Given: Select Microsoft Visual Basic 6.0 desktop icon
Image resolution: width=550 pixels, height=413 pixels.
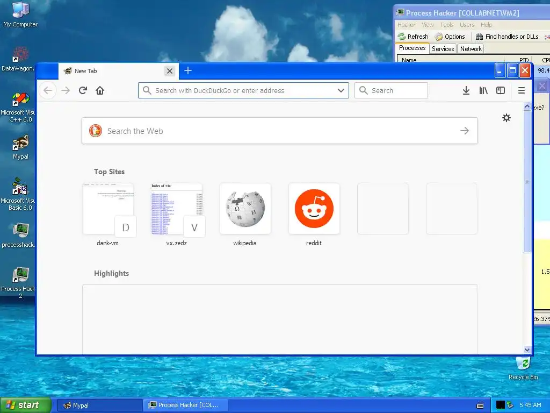Looking at the screenshot, I should pos(18,195).
